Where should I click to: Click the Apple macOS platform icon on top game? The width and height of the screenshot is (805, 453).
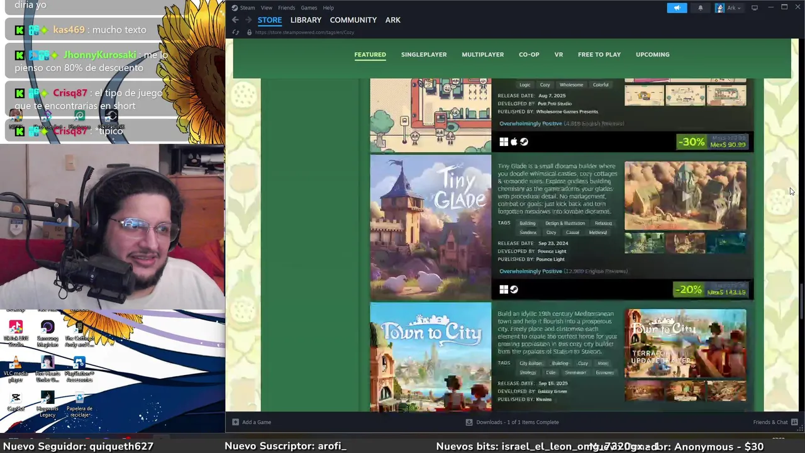pos(514,142)
